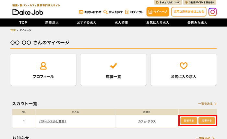Open the パティシエ少し募集! job link
The image size is (227, 139).
point(53,122)
